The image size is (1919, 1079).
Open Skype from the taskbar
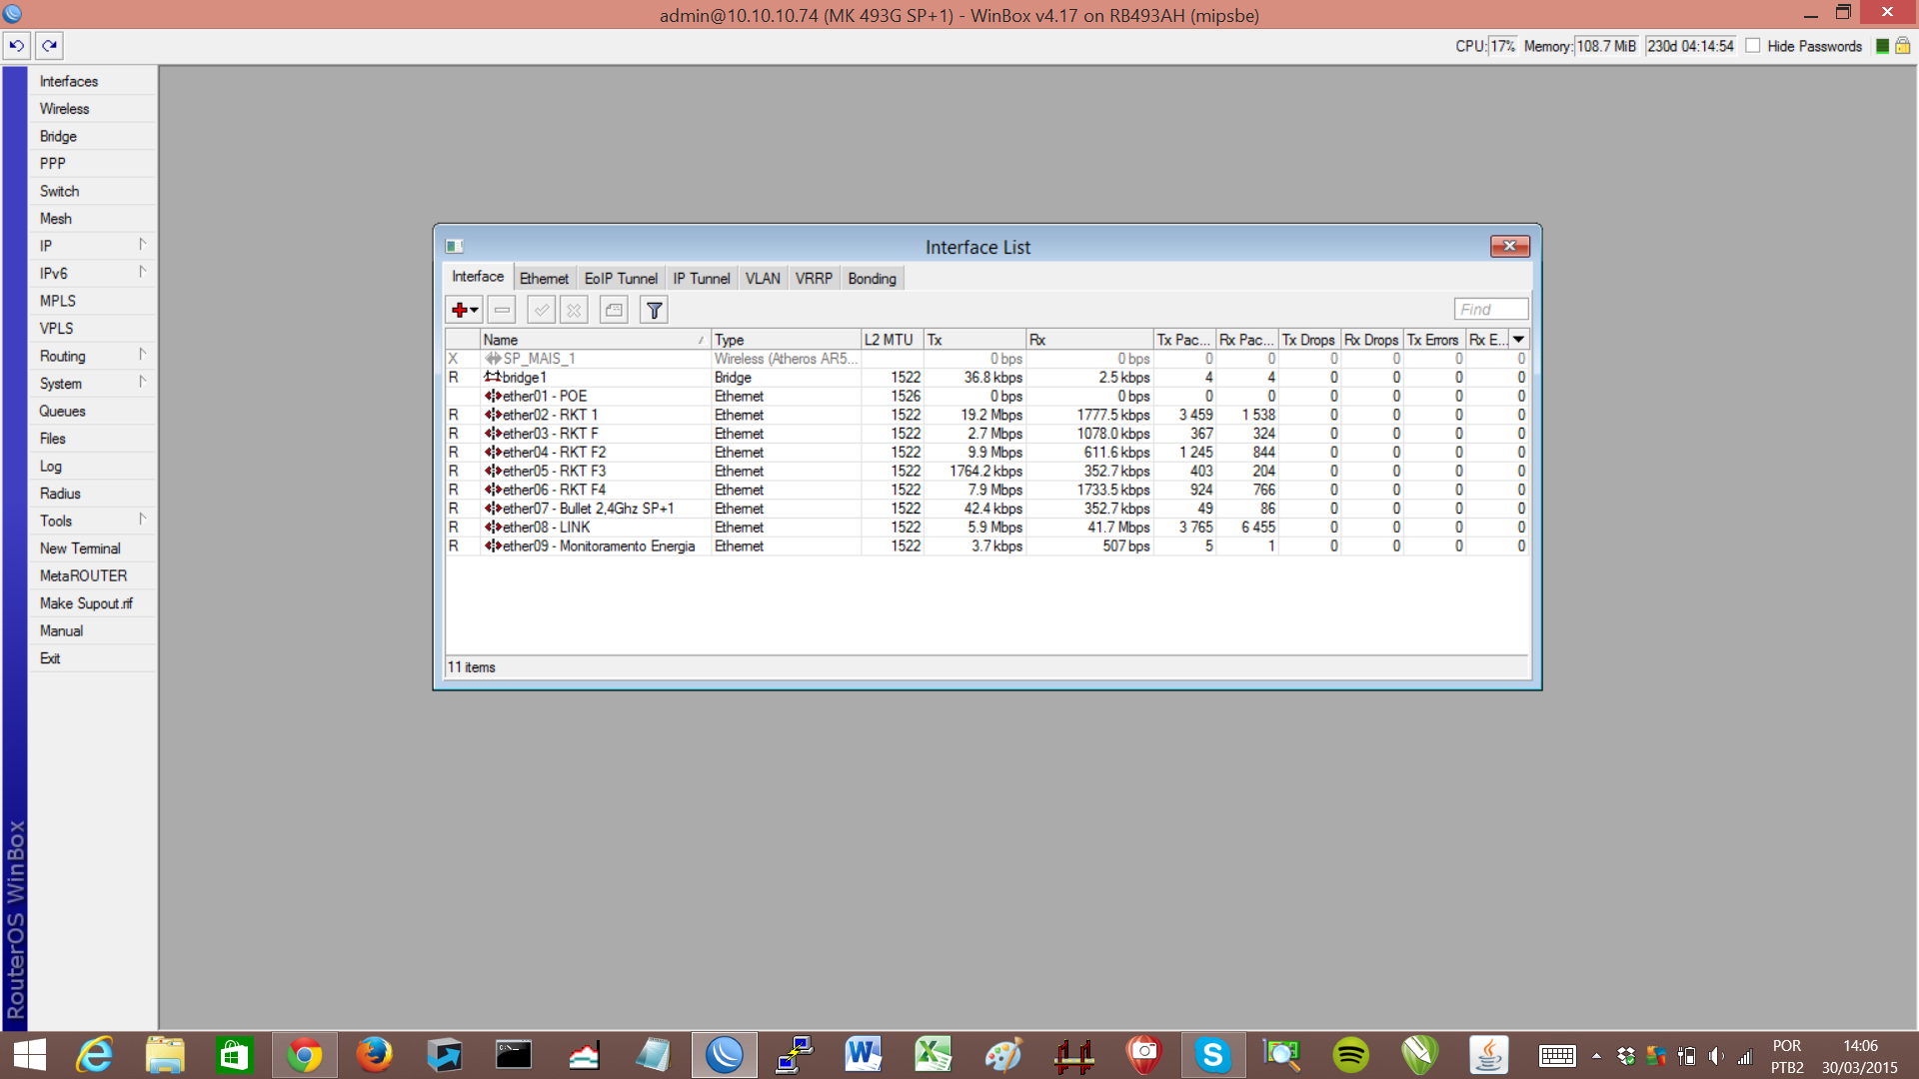(1212, 1055)
